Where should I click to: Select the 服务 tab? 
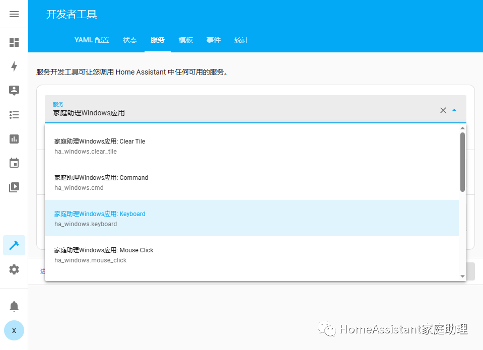click(x=158, y=40)
